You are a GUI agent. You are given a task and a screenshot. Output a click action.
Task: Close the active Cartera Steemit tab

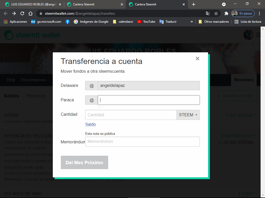coord(184,4)
